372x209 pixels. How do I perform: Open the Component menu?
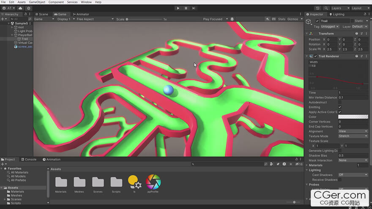click(x=56, y=2)
